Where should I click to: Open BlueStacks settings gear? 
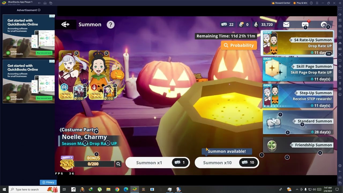[x=340, y=166]
